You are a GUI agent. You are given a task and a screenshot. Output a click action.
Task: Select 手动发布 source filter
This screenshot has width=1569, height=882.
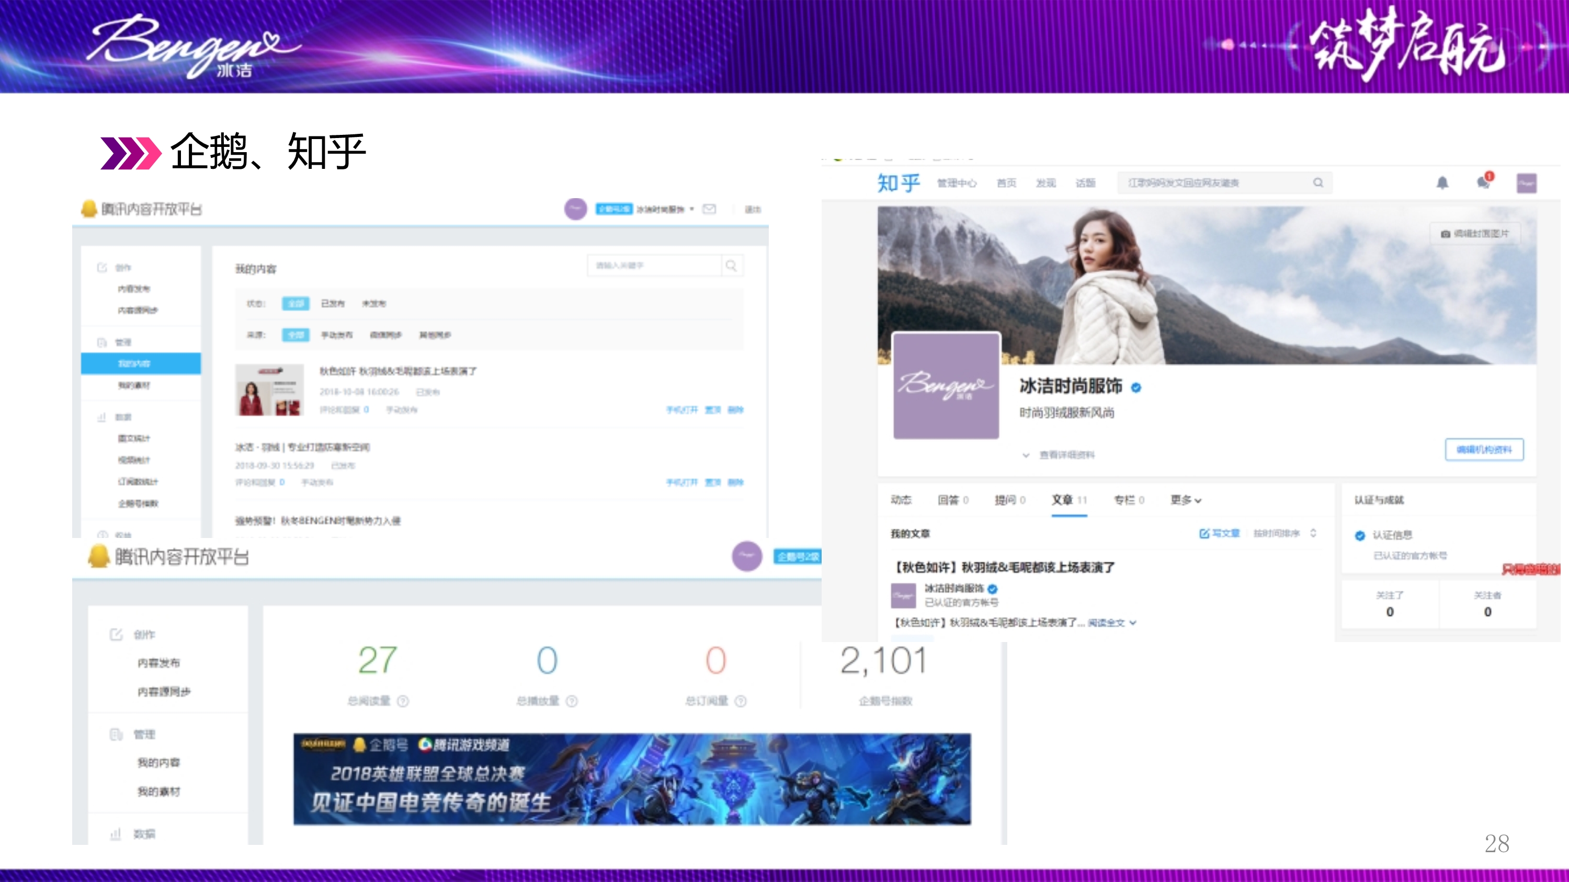[336, 335]
